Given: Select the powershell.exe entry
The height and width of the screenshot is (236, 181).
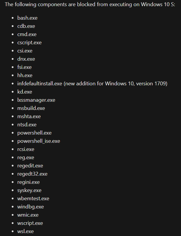Looking at the screenshot, I should click(34, 133).
